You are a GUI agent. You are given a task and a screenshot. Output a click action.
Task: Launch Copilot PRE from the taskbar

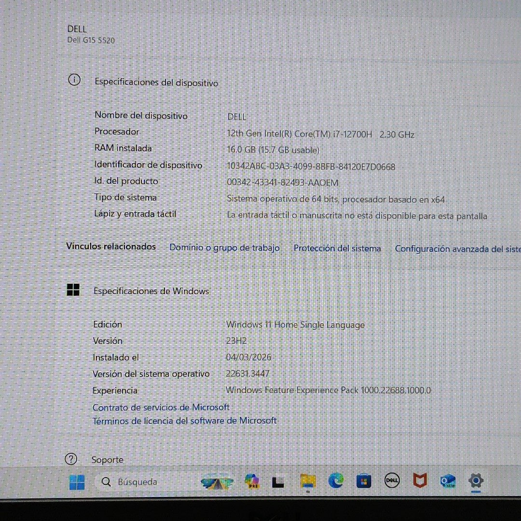pyautogui.click(x=252, y=481)
